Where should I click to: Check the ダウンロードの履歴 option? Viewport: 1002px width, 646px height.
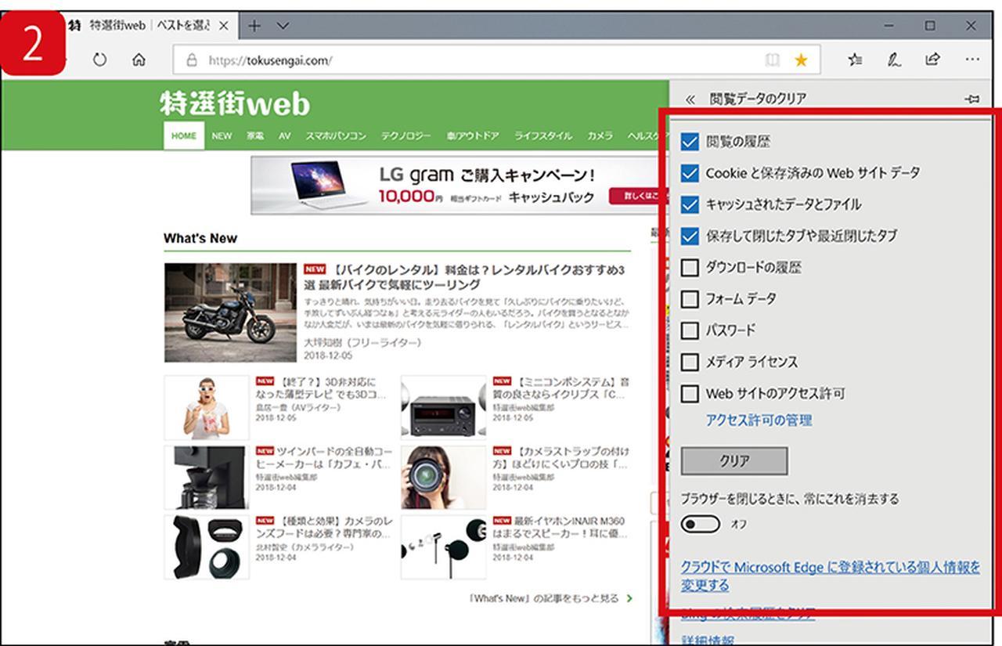pos(690,268)
